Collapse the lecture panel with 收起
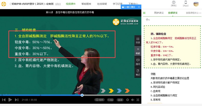 point(138,51)
